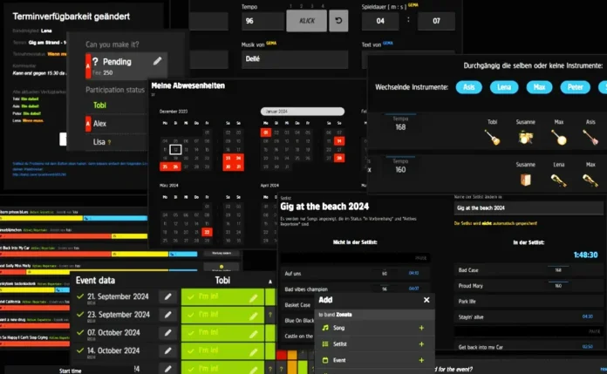The height and width of the screenshot is (374, 607).
Task: Edit 14. October 2024 event with the pencil
Action: [x=167, y=350]
